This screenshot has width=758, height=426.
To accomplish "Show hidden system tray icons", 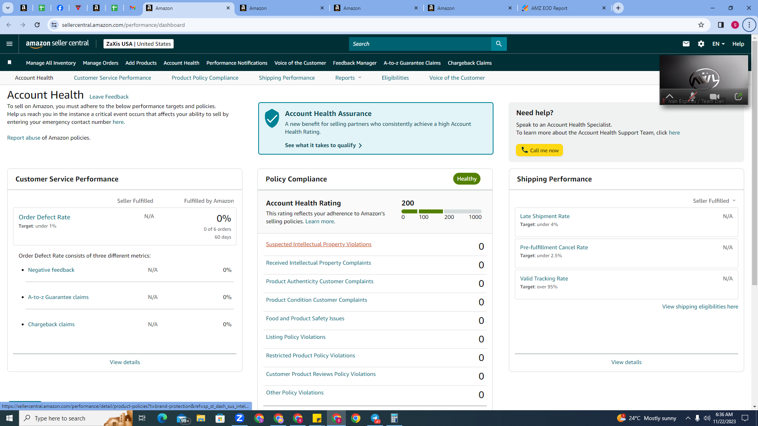I will (688, 418).
